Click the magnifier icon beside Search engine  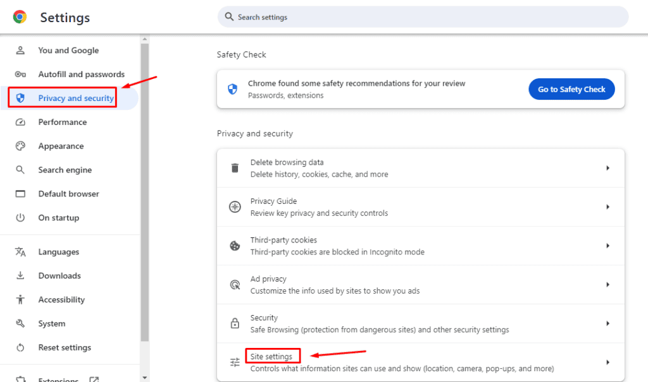point(20,170)
